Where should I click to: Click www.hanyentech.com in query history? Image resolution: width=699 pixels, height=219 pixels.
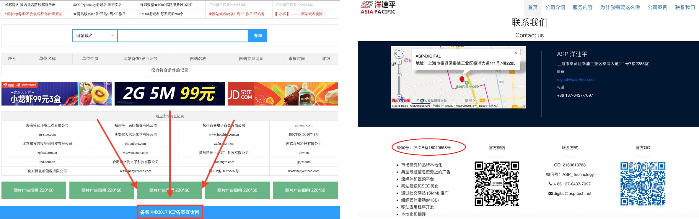(304, 171)
